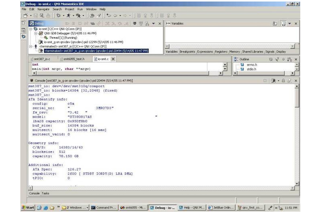The image size is (321, 214).
Task: Click the thread layout icon in Debug view
Action: click(x=141, y=24)
